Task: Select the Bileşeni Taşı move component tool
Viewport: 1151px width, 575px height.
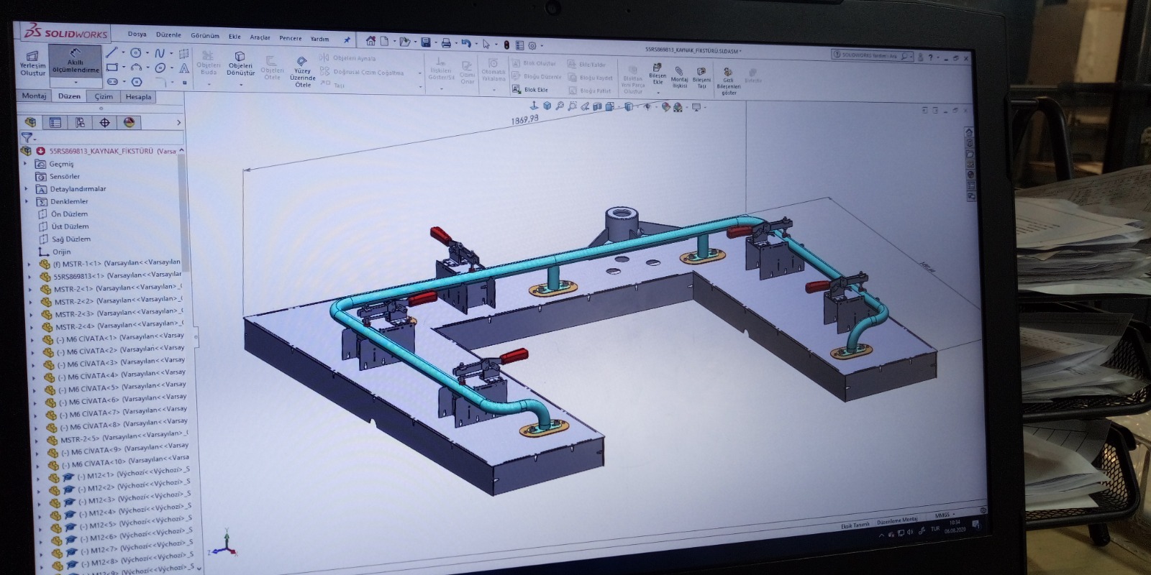Action: click(701, 77)
